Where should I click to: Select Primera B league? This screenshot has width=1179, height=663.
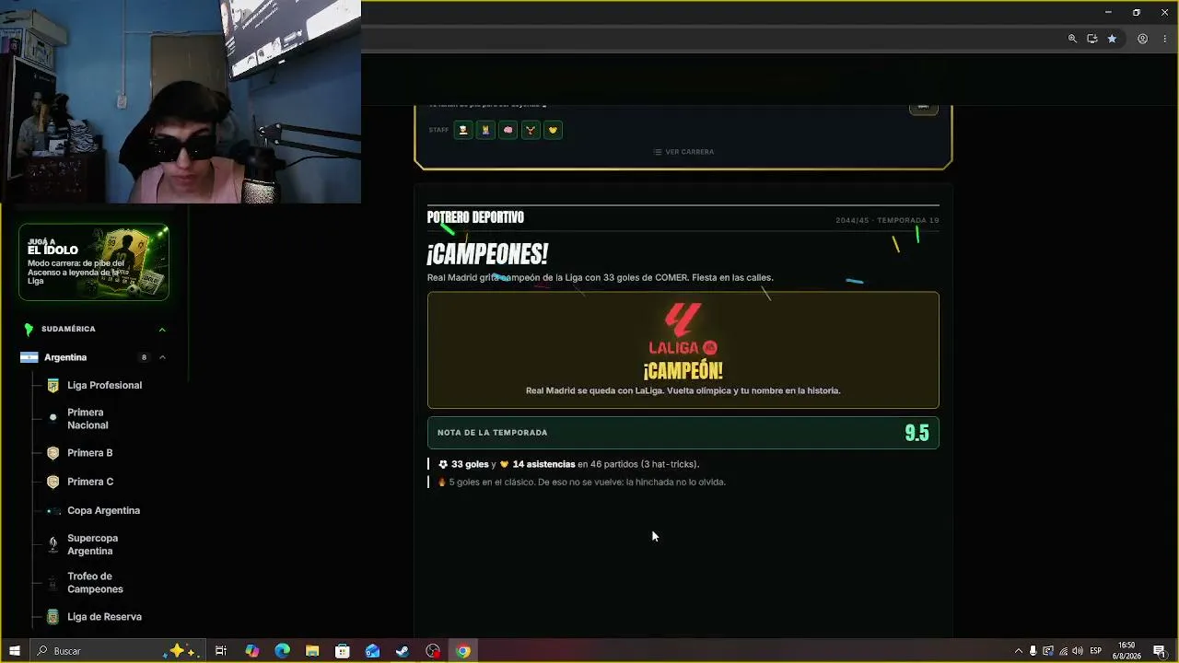point(89,453)
